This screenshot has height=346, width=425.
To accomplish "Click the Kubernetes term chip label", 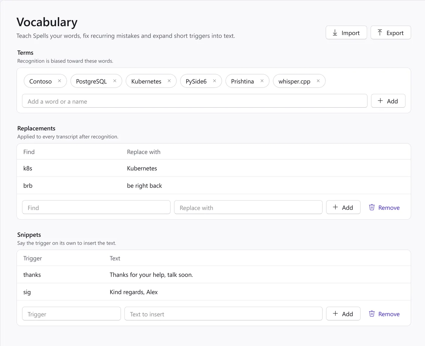I will [146, 81].
